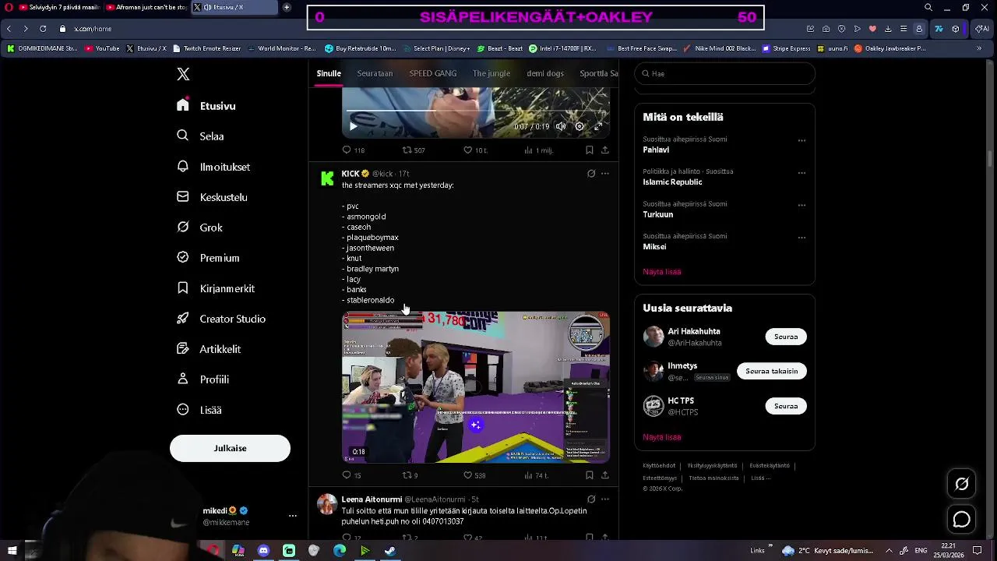997x561 pixels.
Task: Click the KICK profile avatar
Action: pos(327,178)
